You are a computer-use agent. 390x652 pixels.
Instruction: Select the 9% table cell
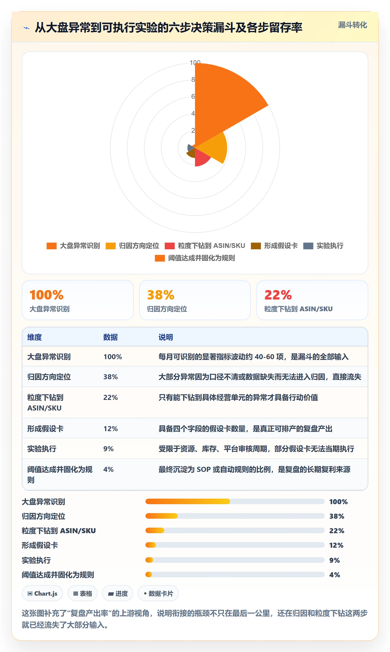coord(108,449)
